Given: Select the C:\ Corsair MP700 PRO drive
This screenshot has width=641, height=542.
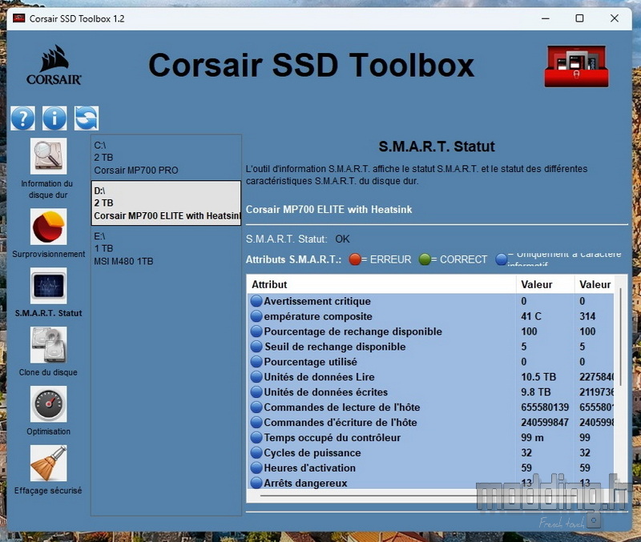Looking at the screenshot, I should pos(166,158).
